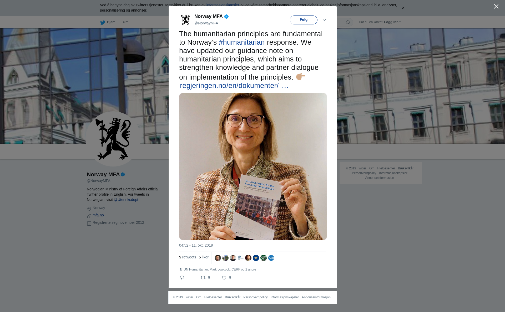The height and width of the screenshot is (312, 505).
Task: Dismiss the cookie notice banner
Action: [403, 8]
